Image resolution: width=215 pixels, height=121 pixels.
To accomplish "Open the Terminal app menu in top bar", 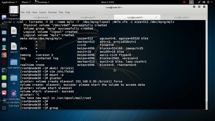I will [42, 2].
